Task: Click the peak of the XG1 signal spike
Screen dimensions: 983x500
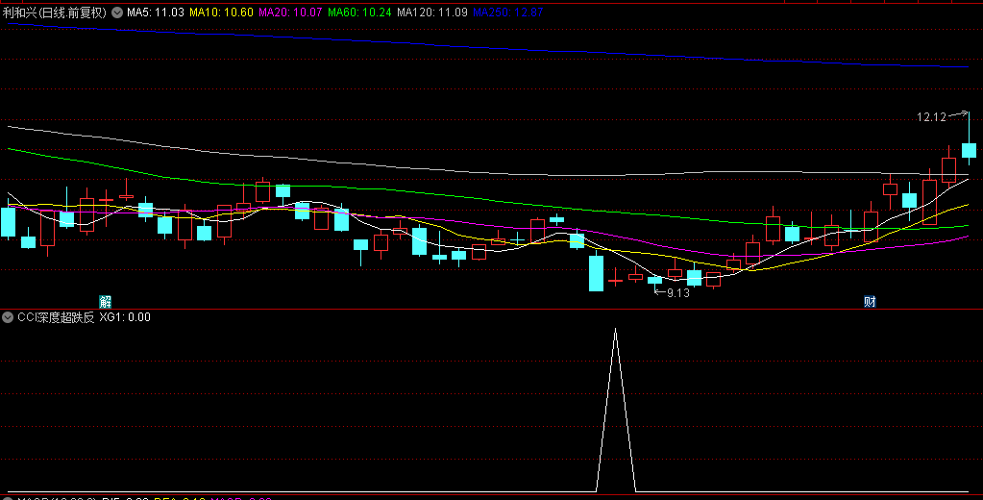Action: pyautogui.click(x=616, y=330)
